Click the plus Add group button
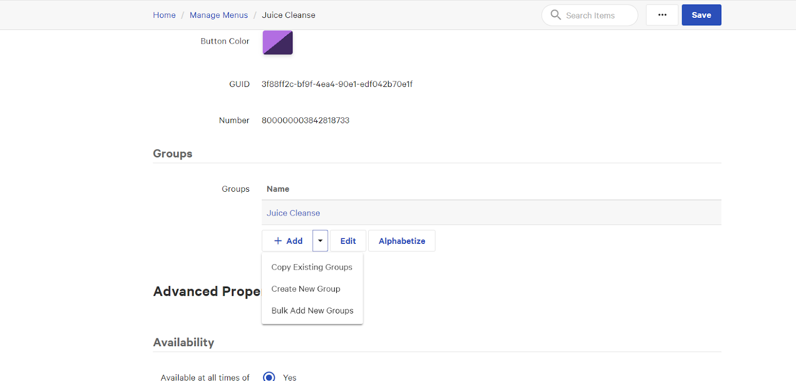796x381 pixels. pyautogui.click(x=288, y=241)
